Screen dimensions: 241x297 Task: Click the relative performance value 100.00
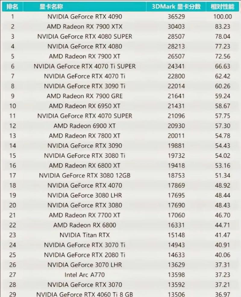(223, 17)
